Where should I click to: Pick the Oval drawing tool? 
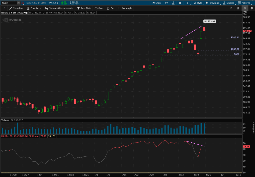pyautogui.click(x=99, y=8)
